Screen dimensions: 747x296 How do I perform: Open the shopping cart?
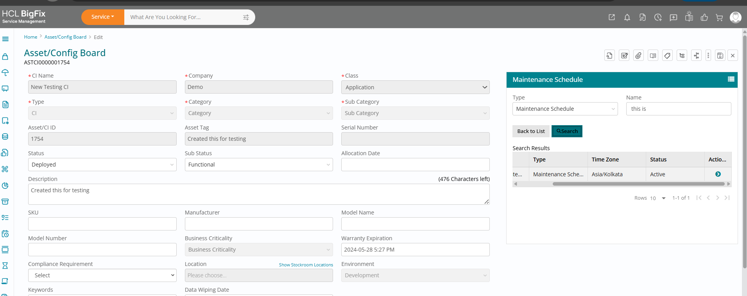point(719,17)
